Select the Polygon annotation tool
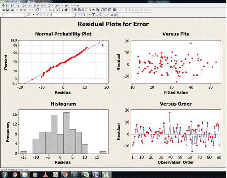This screenshot has width=227, height=178. (x=115, y=15)
